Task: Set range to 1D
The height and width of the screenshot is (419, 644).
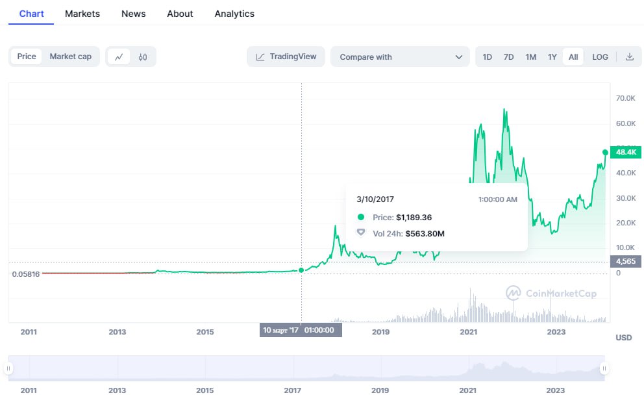Action: (487, 57)
